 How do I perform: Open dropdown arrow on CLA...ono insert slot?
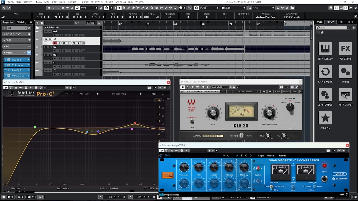(28, 65)
